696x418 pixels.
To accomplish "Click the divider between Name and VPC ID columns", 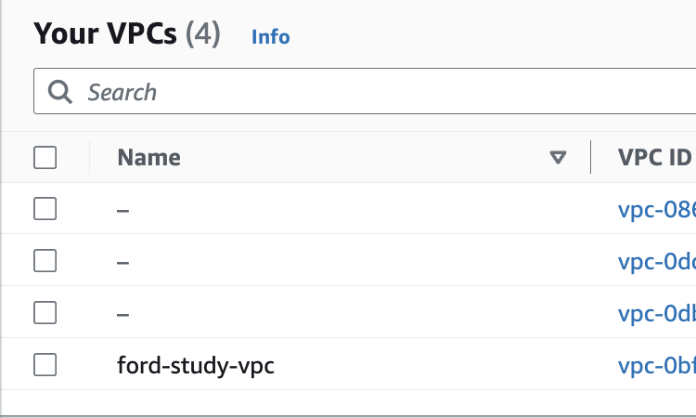I will (x=590, y=157).
